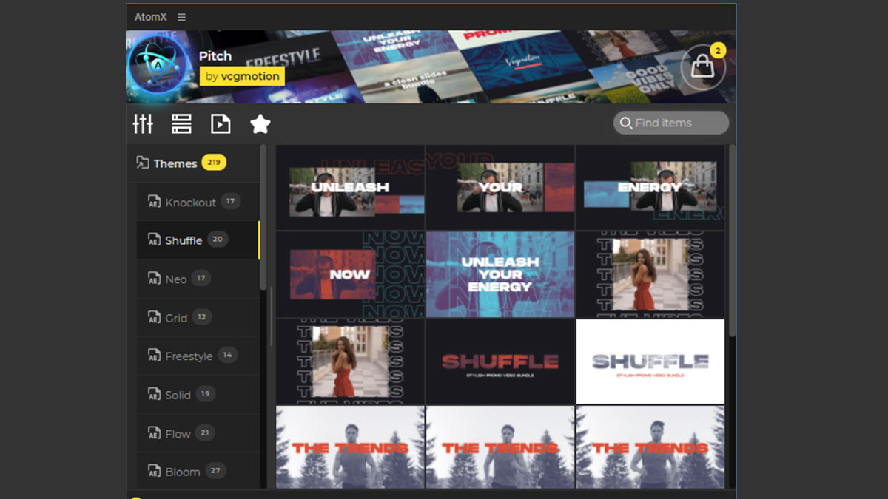Select the Shuffle theme category
Viewport: 888px width, 499px height.
184,240
